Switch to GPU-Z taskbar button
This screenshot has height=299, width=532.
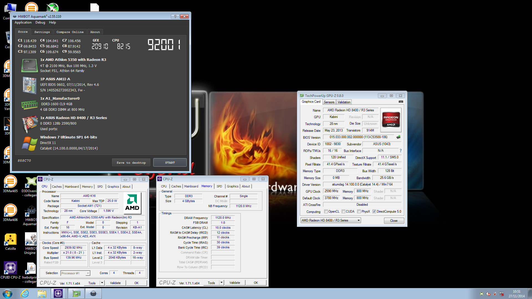(76, 293)
